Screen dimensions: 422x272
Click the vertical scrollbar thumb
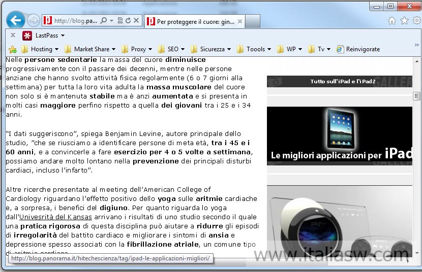(x=416, y=96)
